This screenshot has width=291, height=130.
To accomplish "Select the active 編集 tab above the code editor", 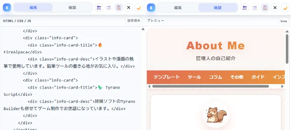I will pos(34,8).
